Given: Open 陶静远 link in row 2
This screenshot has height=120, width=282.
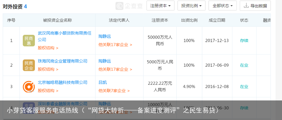Looking at the screenshot, I should click(x=105, y=61).
